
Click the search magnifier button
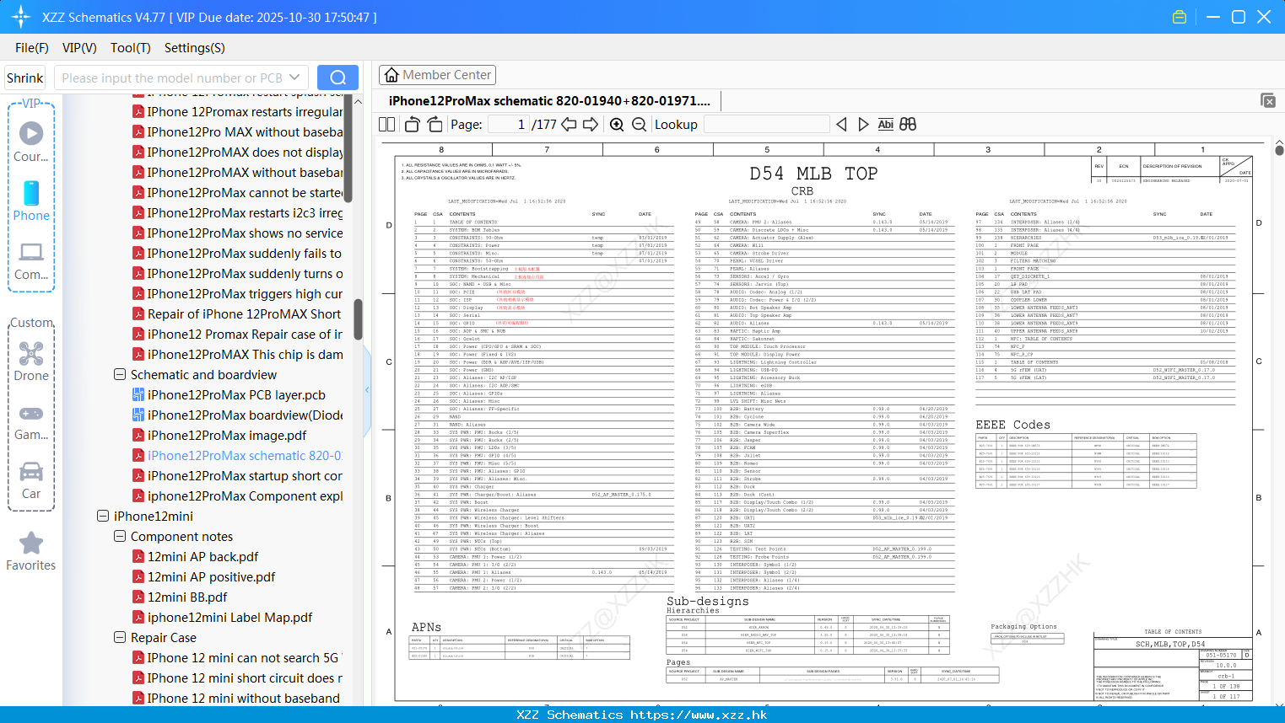(337, 78)
